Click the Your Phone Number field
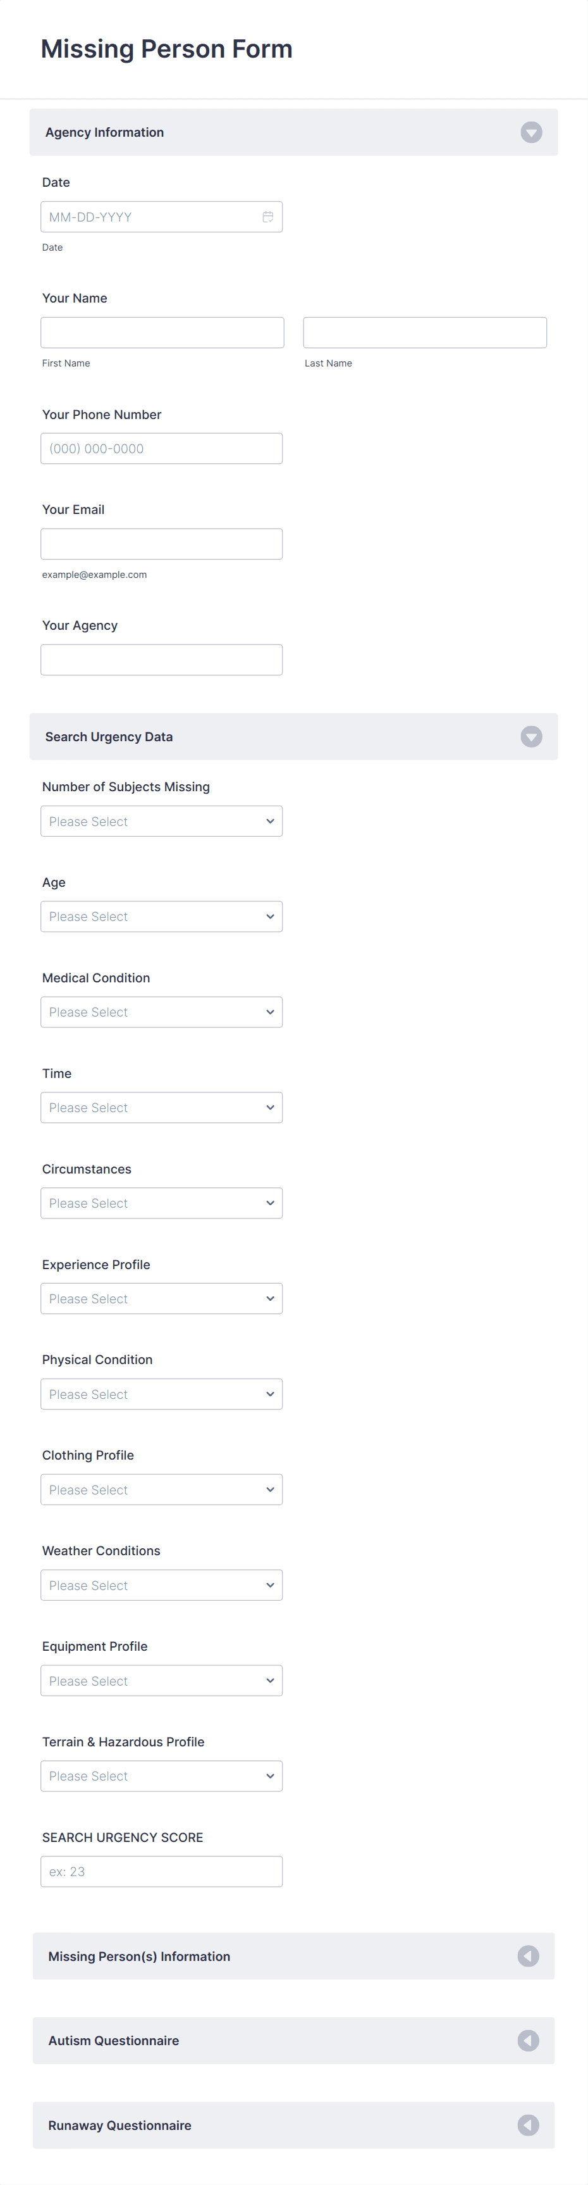Screen dimensions: 588x2185 pos(161,448)
